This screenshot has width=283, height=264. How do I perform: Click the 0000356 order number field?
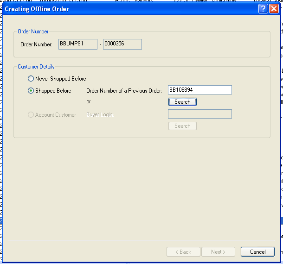click(122, 44)
